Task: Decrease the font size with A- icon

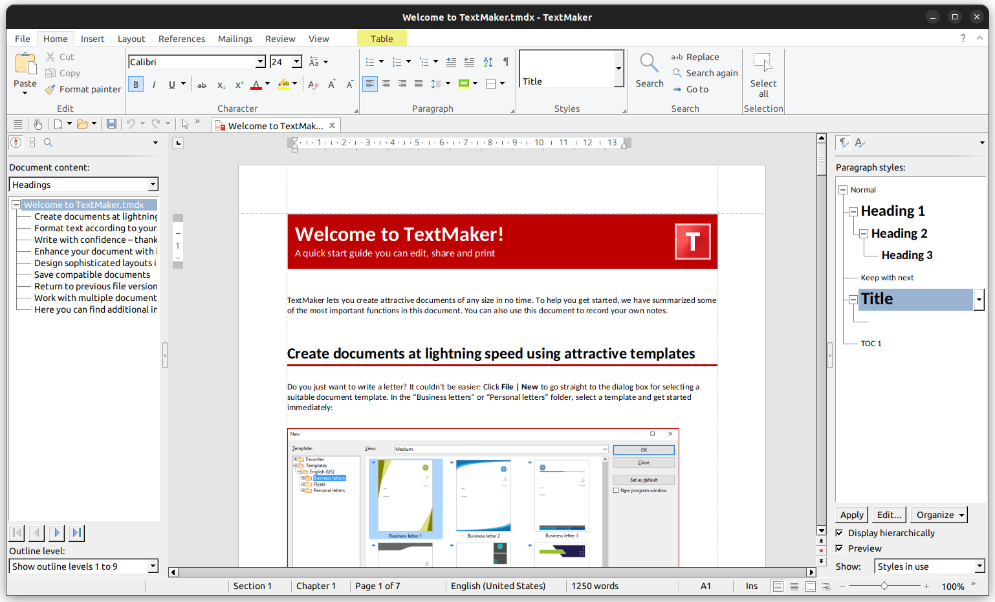Action: click(349, 84)
